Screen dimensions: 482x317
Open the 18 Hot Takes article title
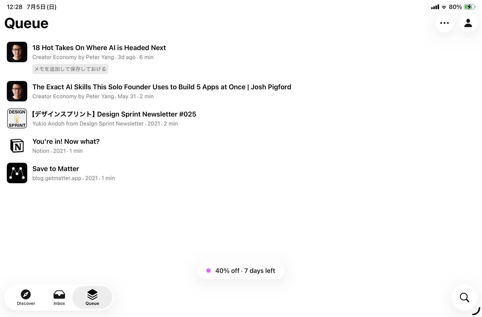tap(99, 48)
